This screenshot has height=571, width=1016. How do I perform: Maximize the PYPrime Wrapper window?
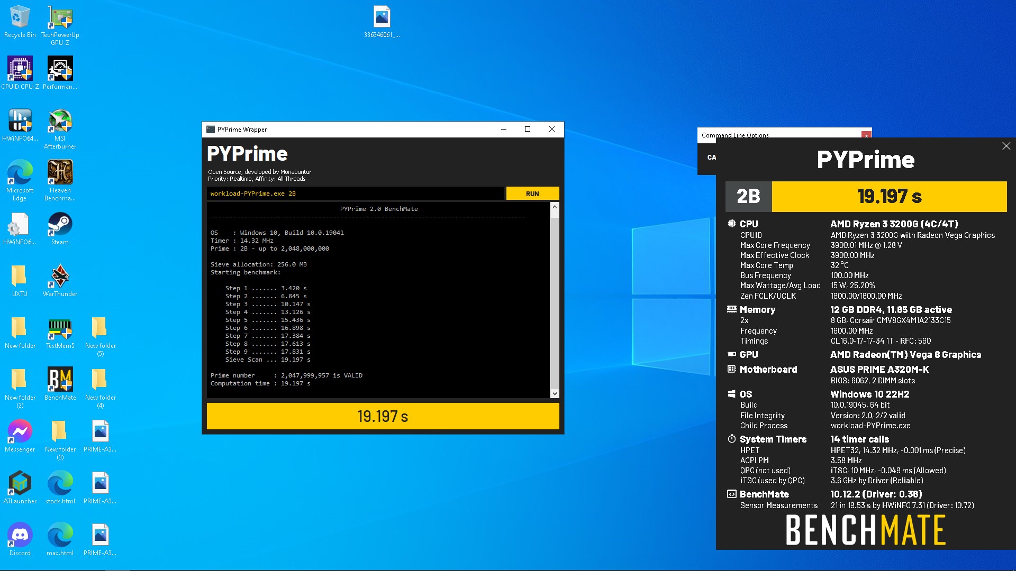[528, 129]
